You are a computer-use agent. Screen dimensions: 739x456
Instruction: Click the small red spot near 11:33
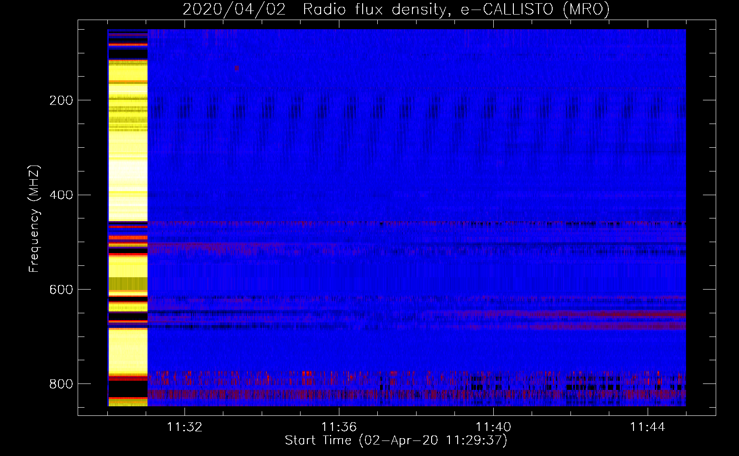point(237,68)
